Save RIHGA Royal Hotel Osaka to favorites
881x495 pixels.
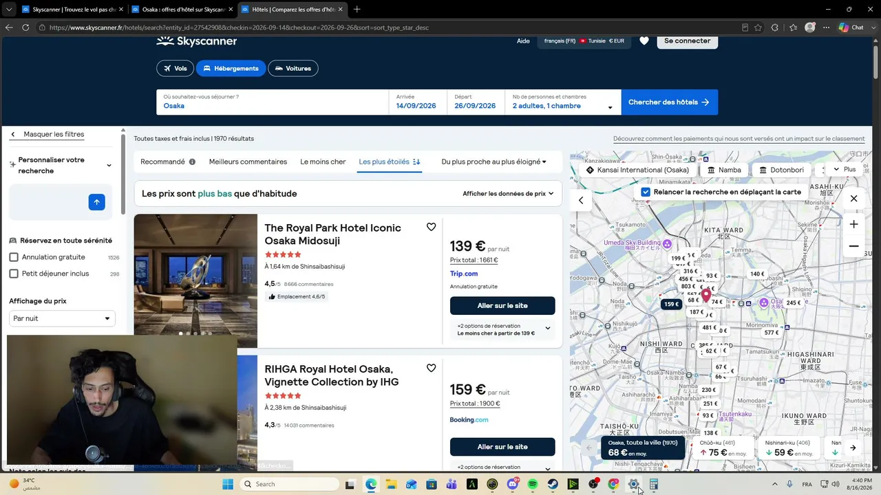(x=431, y=368)
